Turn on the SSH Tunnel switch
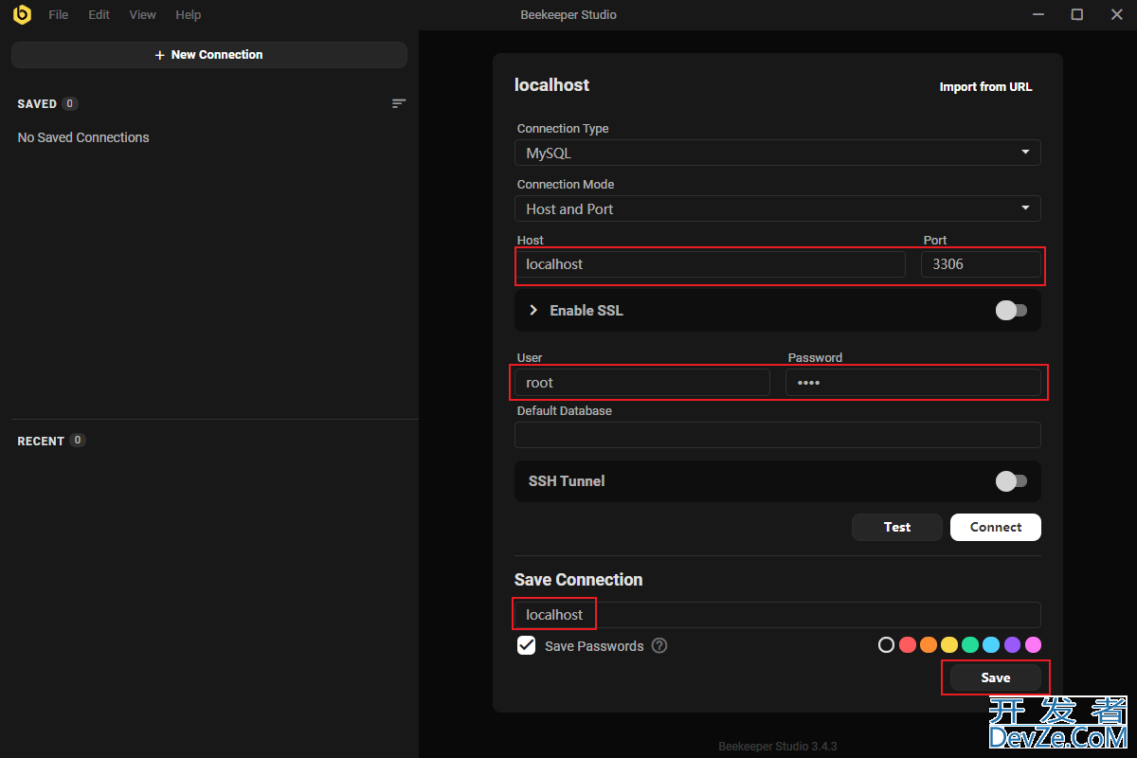This screenshot has height=758, width=1137. (1011, 481)
